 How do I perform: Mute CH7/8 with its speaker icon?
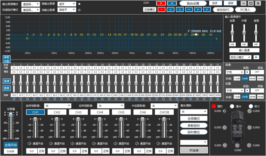[x=158, y=144]
